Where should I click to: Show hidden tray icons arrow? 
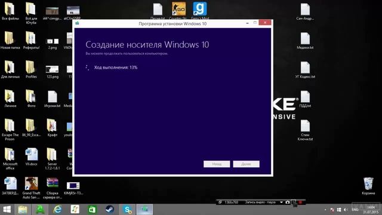(325, 210)
